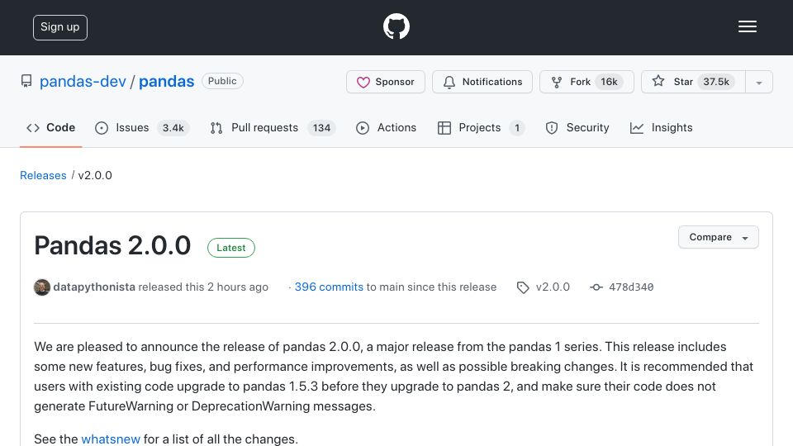Click the Sponsor heart icon

(363, 83)
